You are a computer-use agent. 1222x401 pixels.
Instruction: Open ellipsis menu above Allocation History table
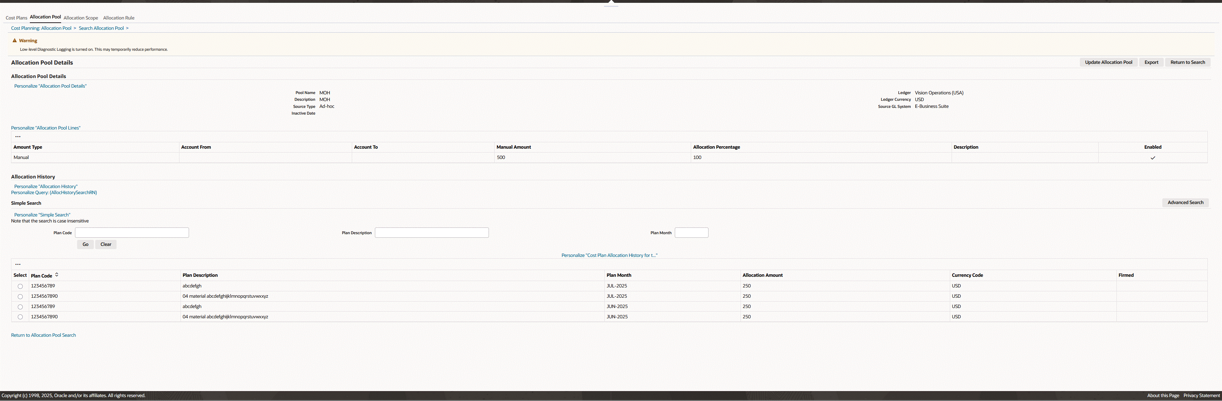18,264
